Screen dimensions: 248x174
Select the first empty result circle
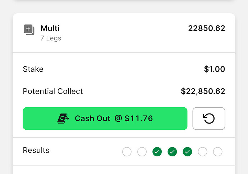pos(127,152)
